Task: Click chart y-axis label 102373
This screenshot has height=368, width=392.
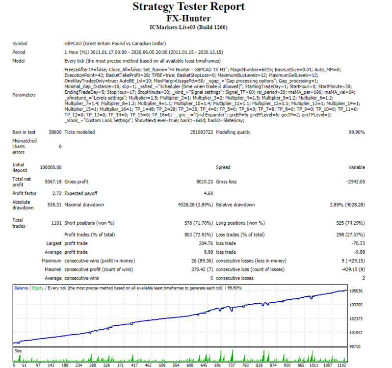Action: pyautogui.click(x=356, y=319)
